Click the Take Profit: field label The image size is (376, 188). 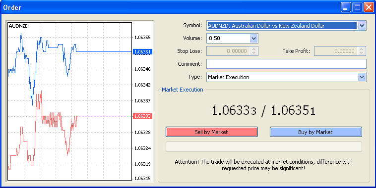[296, 51]
